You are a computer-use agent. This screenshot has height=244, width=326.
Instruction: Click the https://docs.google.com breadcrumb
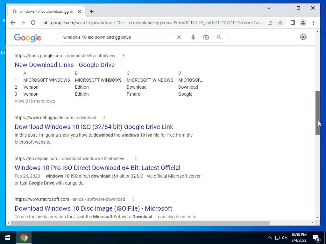39,56
